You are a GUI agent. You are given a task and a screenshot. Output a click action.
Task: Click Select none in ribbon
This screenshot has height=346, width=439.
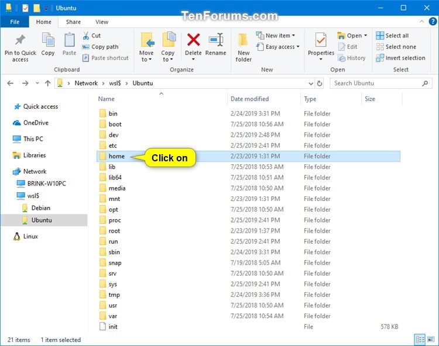coord(396,47)
